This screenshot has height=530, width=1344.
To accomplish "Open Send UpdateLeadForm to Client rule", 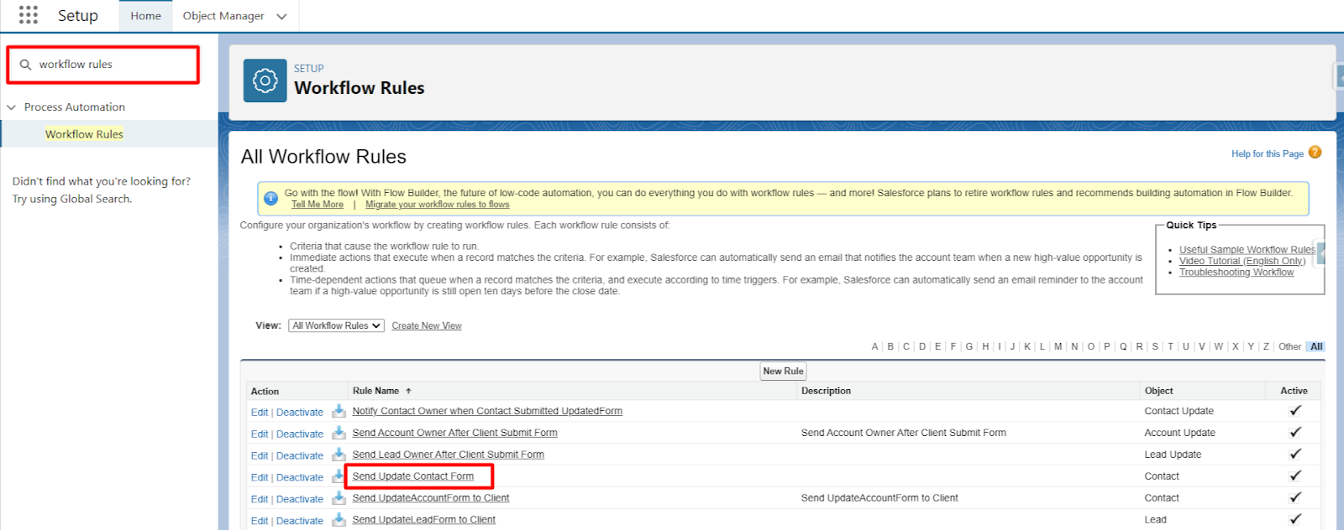I will tap(423, 520).
